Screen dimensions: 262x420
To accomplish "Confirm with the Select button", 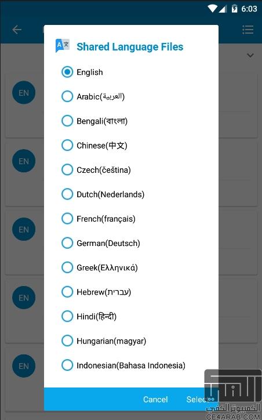I will pos(198,399).
